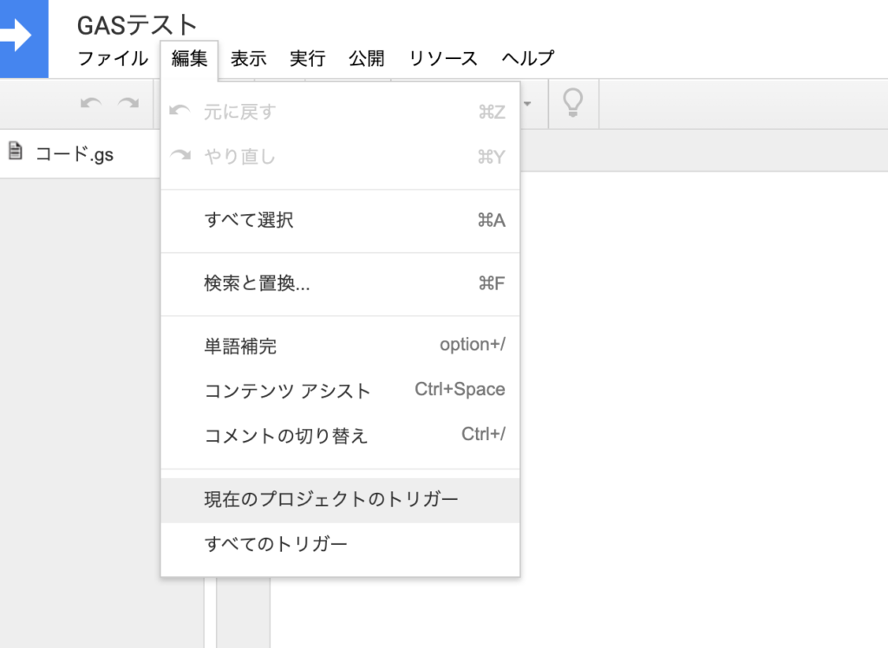This screenshot has height=648, width=888.
Task: Open the 実行 menu
Action: 308,58
